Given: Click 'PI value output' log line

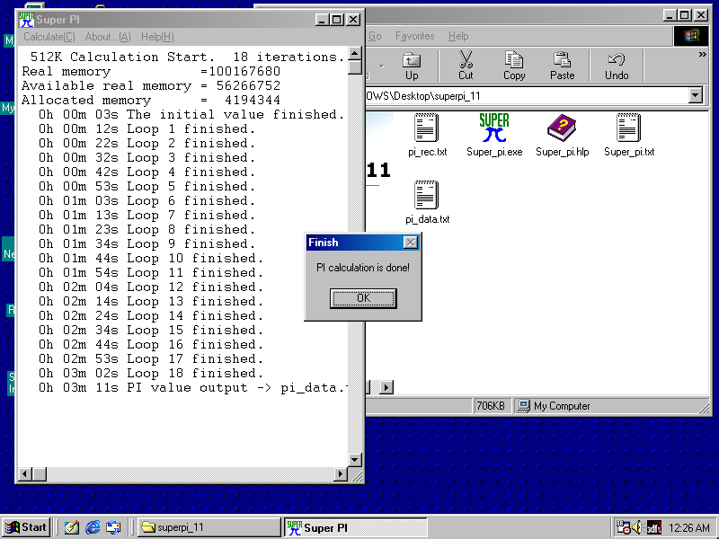Looking at the screenshot, I should coord(193,388).
